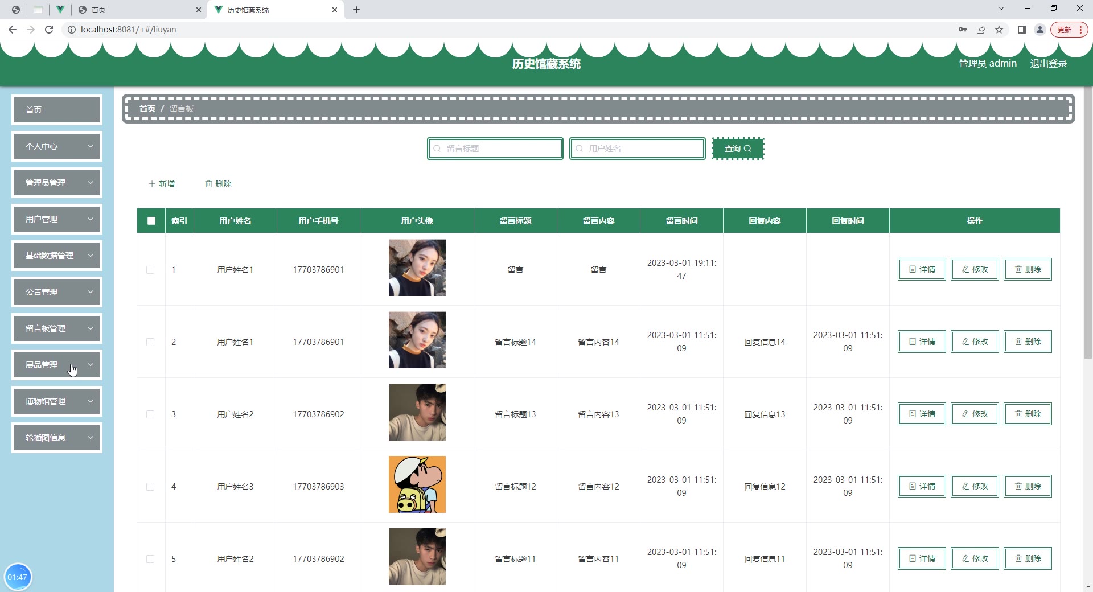Screen dimensions: 1093x592
Task: Open 详情 for 留言标题11
Action: [x=922, y=558]
